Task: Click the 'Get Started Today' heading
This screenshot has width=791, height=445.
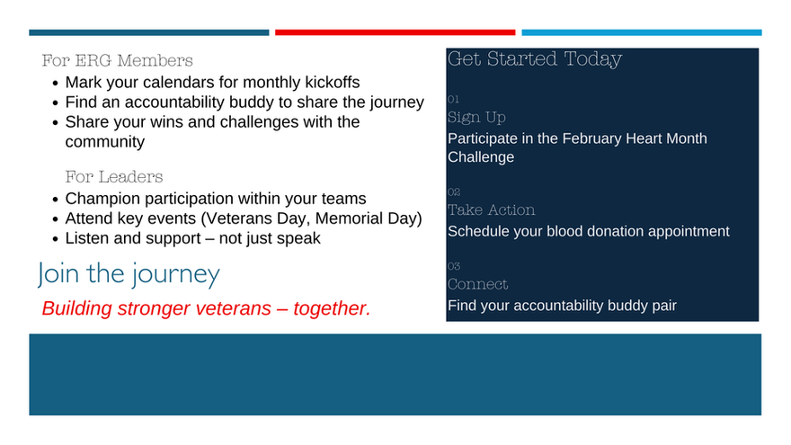Action: point(534,59)
